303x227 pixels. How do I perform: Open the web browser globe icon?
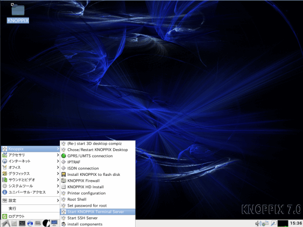coord(30,223)
